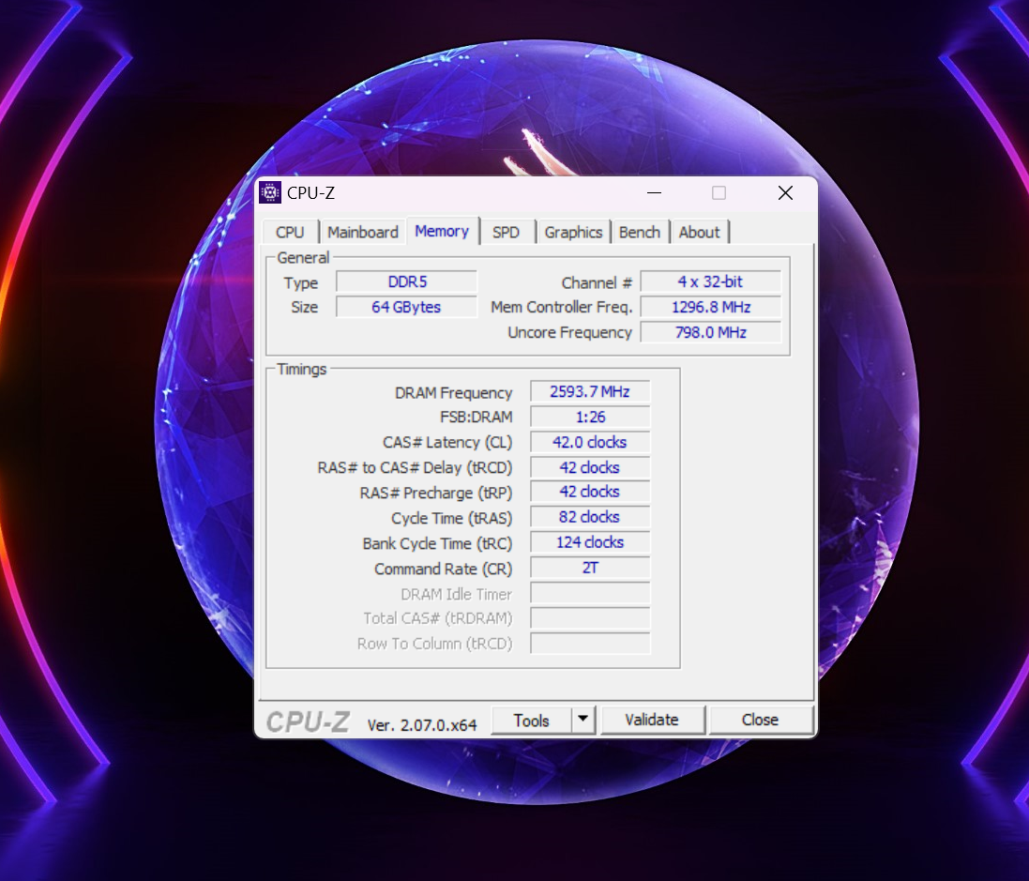Click the RAS# Precharge (tRP) label
The image size is (1029, 881).
click(x=436, y=493)
